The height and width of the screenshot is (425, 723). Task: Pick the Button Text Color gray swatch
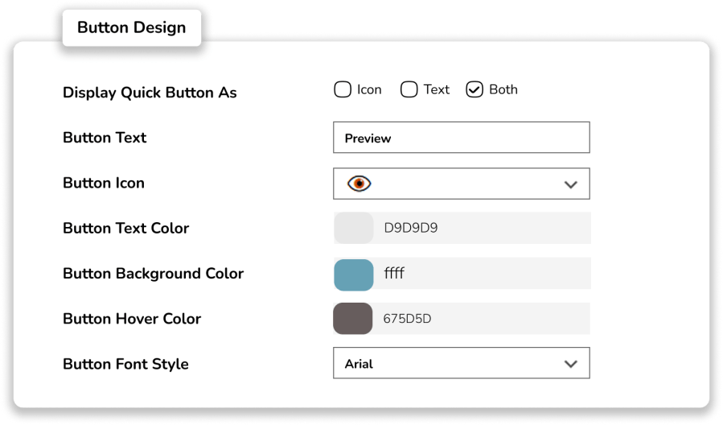pyautogui.click(x=354, y=228)
